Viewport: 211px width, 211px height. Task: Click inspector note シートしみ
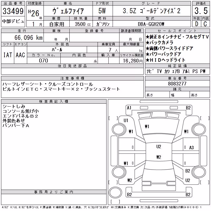(14, 107)
